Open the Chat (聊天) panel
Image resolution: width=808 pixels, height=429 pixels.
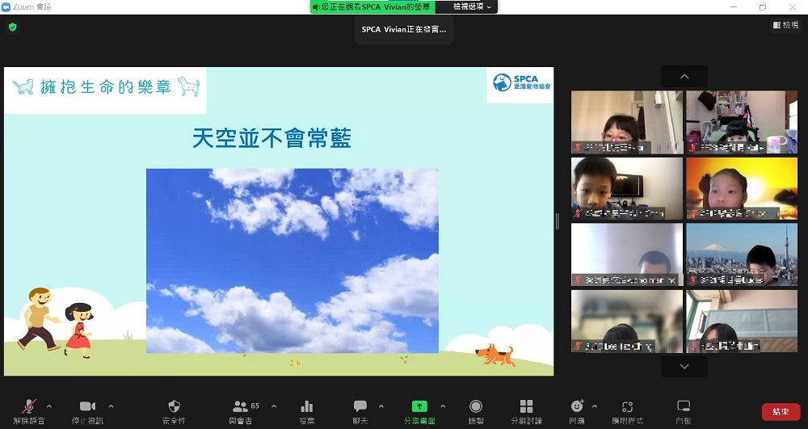coord(360,410)
